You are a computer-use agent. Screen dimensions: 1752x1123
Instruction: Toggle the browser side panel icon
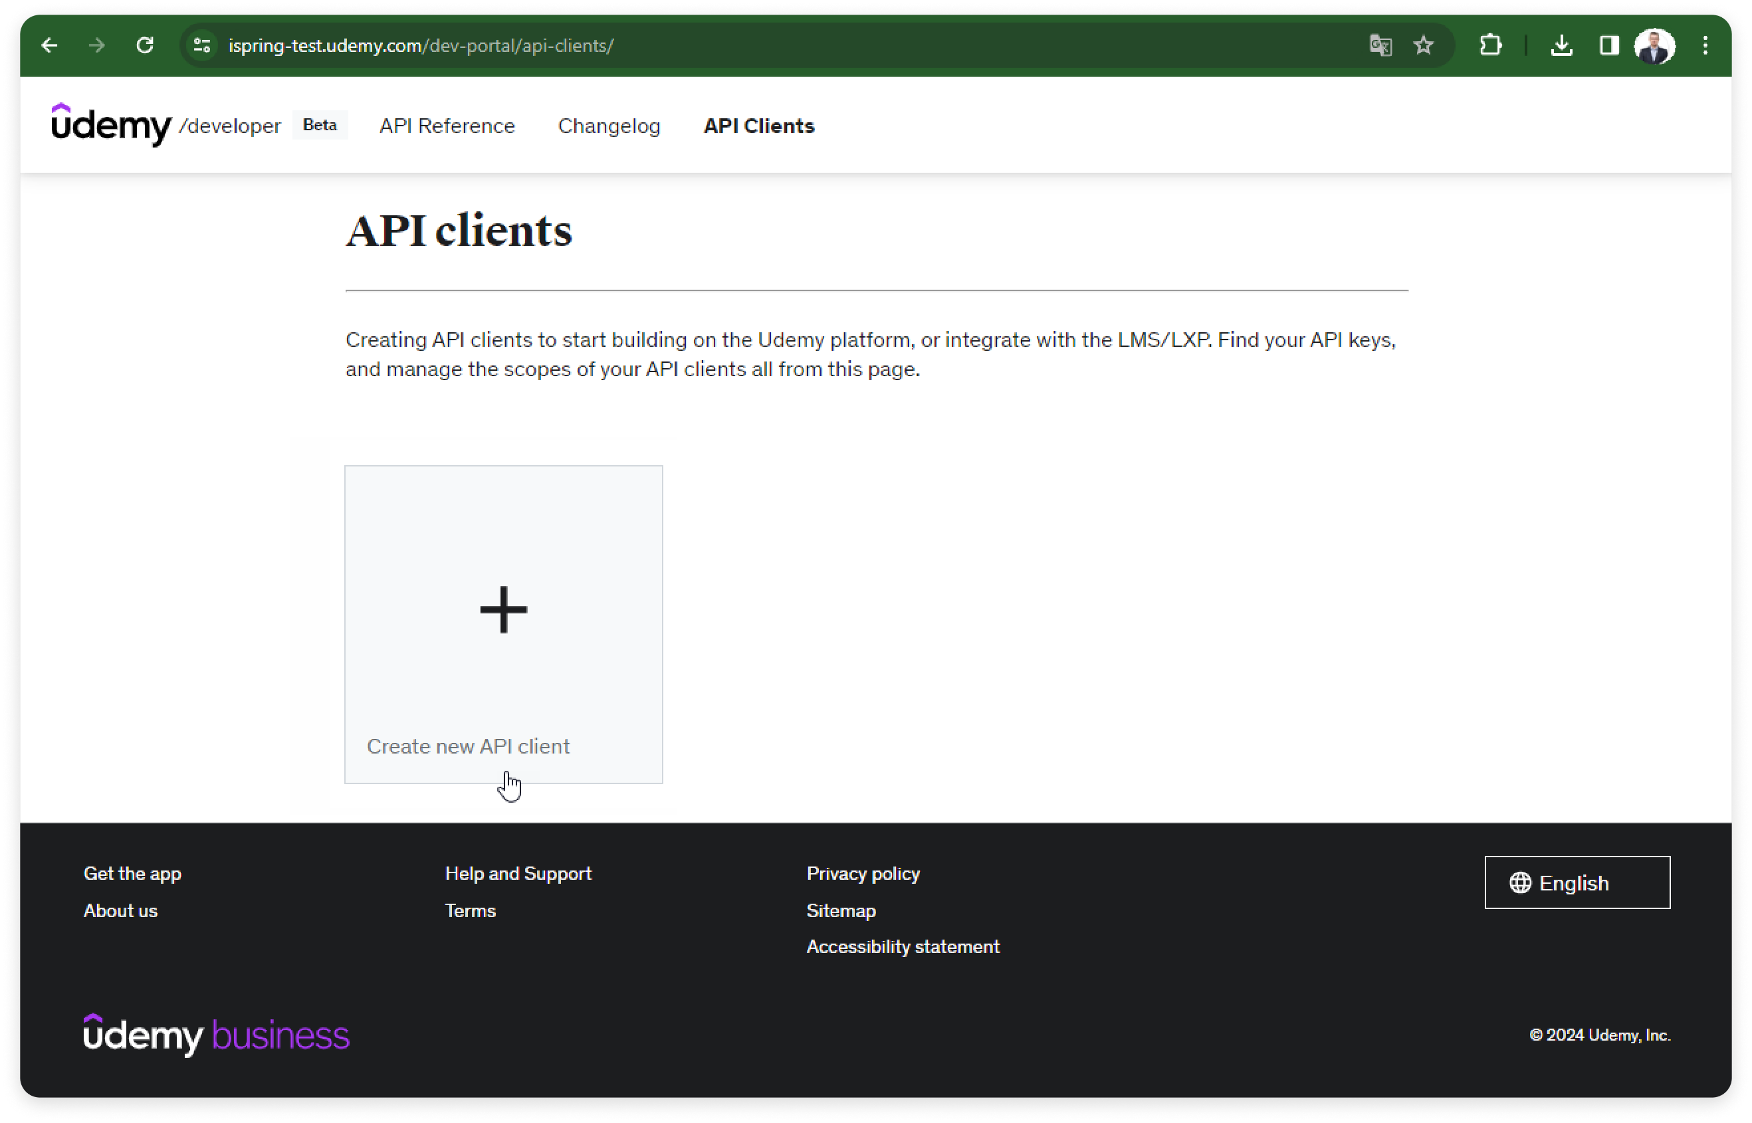pos(1609,45)
